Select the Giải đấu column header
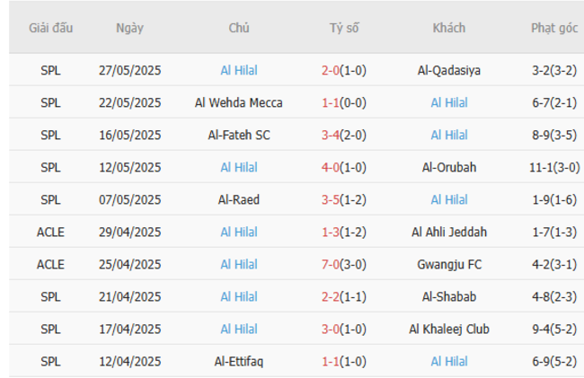Screen dimensions: 584x378 (x=50, y=28)
